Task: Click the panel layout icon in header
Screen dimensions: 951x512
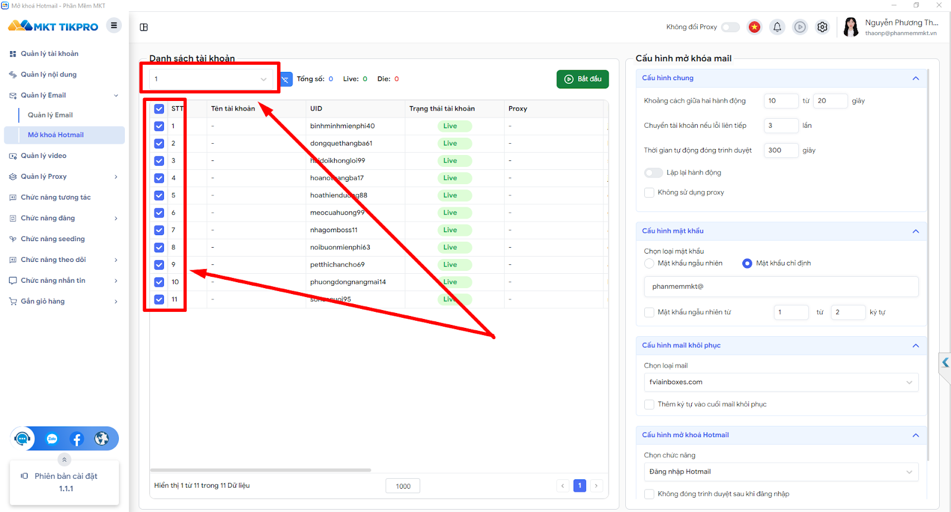Action: click(144, 27)
